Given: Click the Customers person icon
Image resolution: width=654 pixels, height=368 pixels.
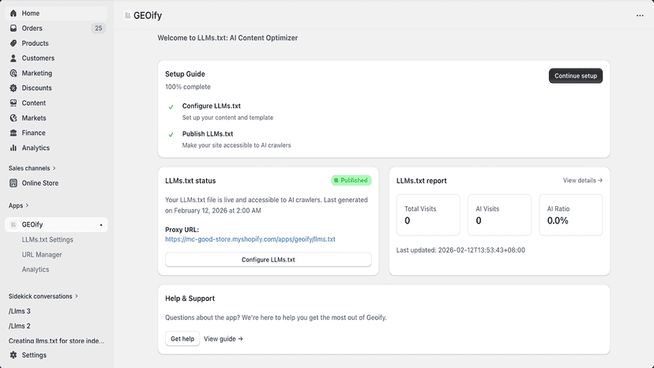Looking at the screenshot, I should click(x=13, y=58).
